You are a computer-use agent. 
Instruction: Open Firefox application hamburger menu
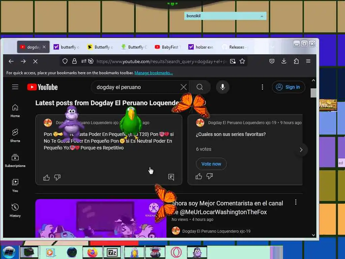tap(308, 61)
